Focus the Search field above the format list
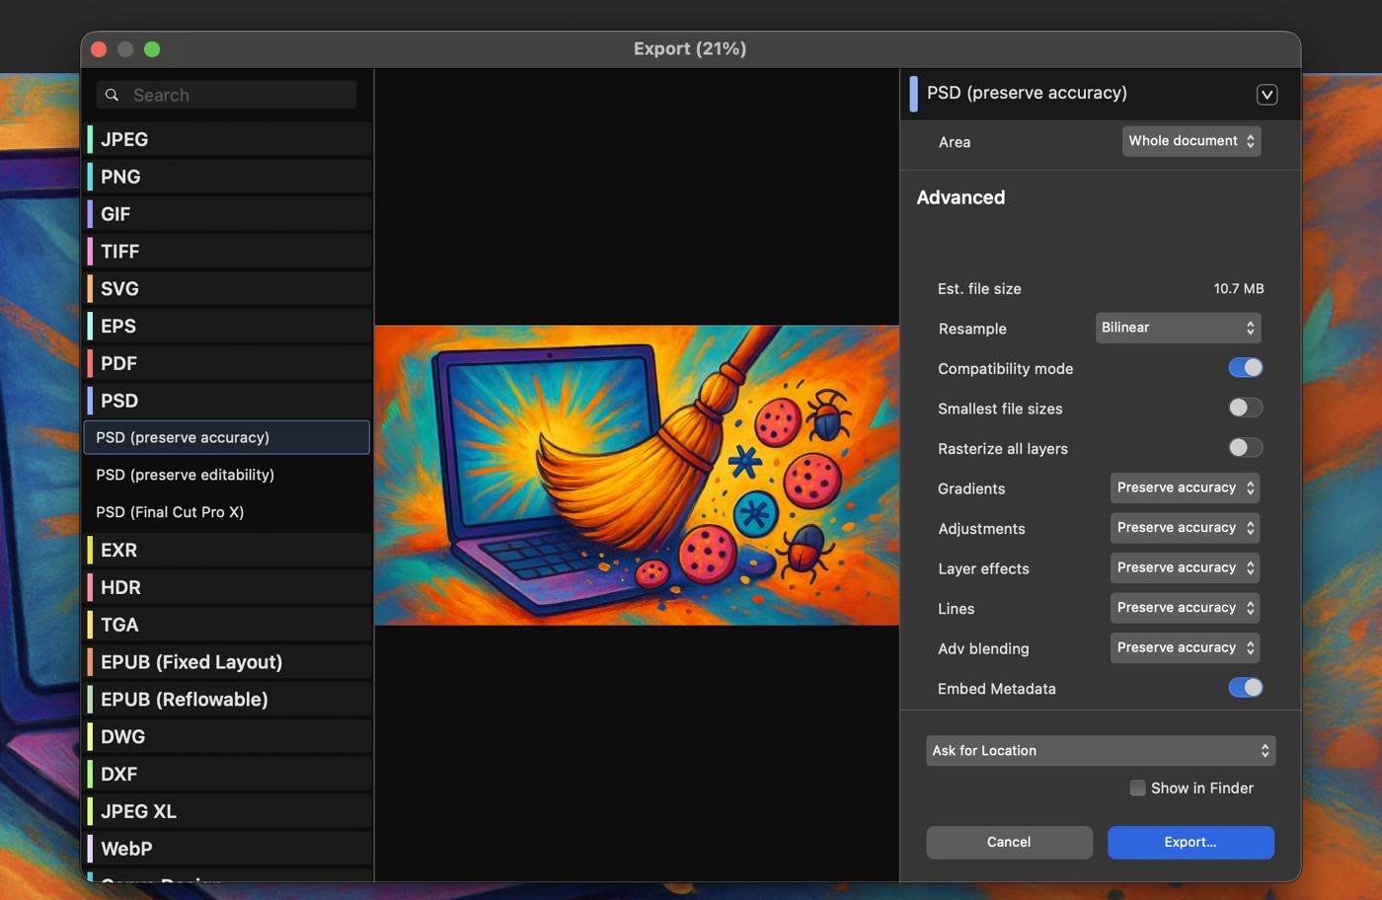Viewport: 1382px width, 900px height. pos(227,95)
